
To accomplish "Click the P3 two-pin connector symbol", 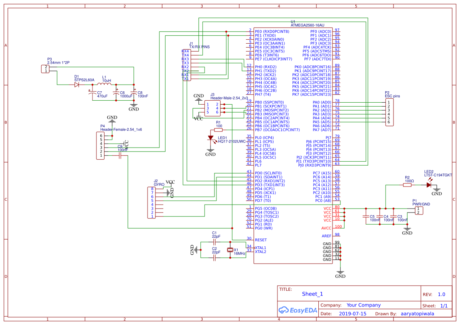I will pyautogui.click(x=45, y=69).
